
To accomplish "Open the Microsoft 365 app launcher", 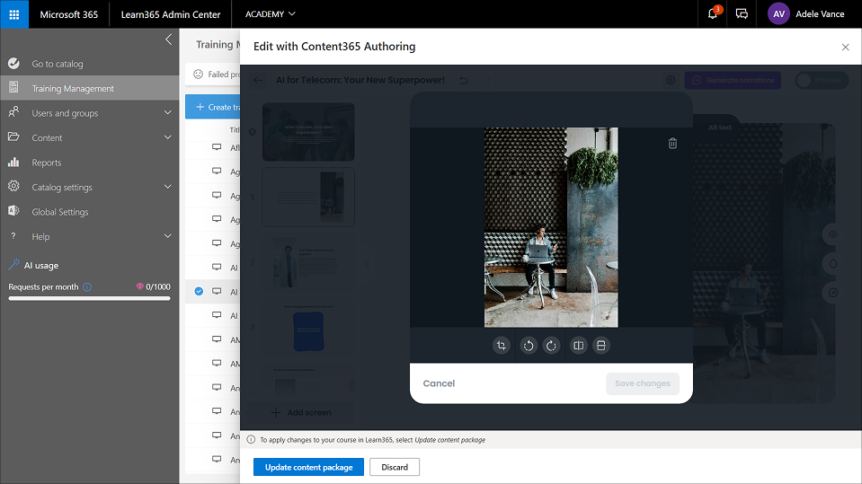I will [14, 14].
